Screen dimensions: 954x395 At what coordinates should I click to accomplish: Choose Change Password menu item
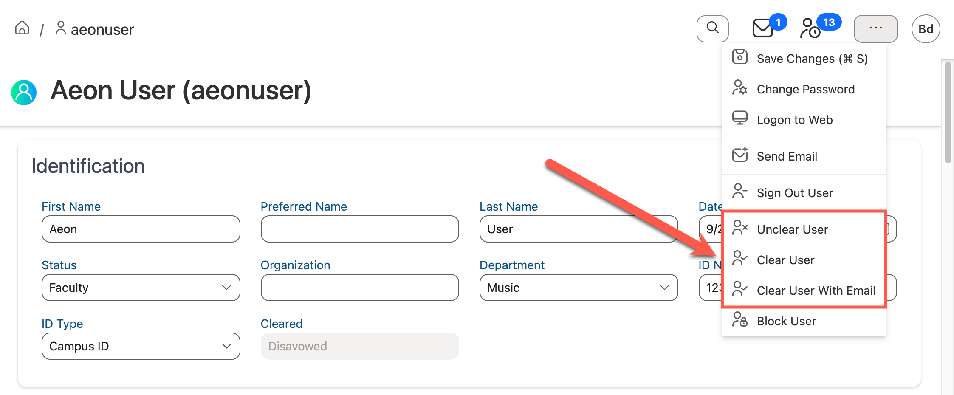(805, 89)
